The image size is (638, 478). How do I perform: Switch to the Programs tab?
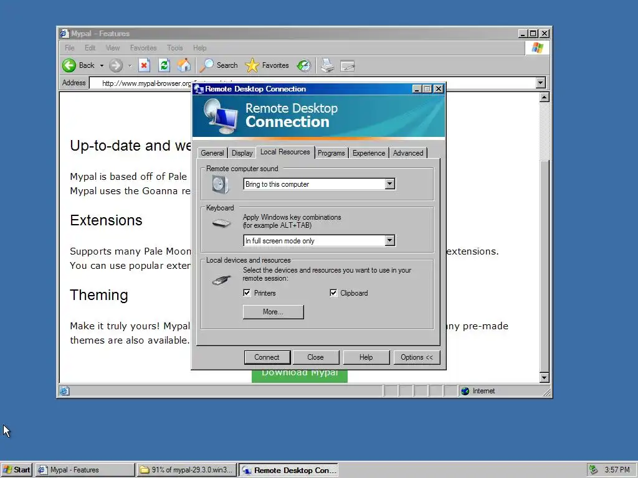[x=331, y=153]
